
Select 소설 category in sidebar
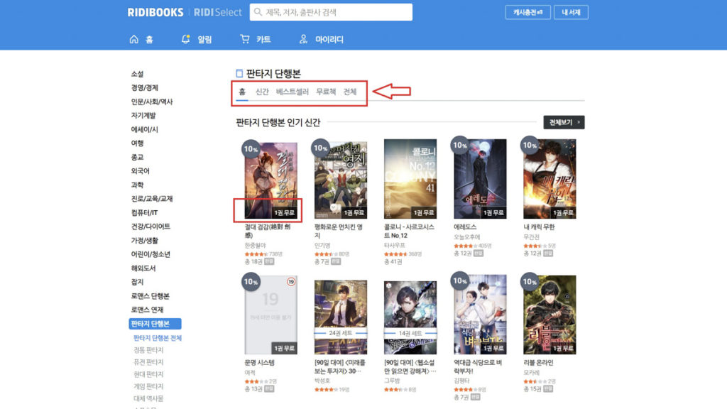137,74
